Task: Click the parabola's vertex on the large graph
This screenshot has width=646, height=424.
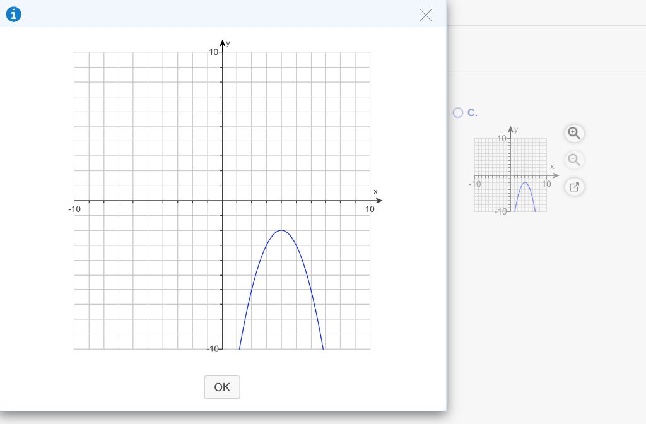Action: click(281, 231)
